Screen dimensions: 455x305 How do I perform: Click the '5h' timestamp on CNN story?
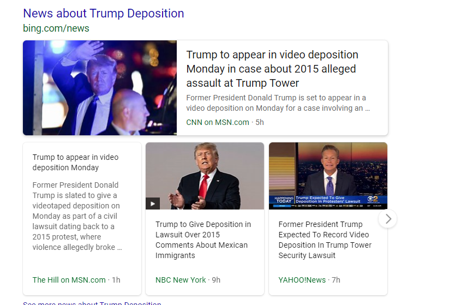[260, 122]
